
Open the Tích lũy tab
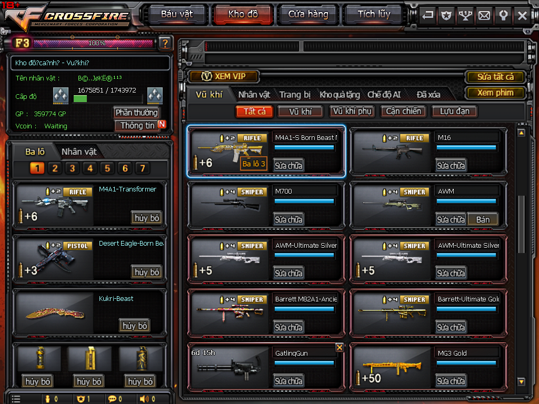(x=374, y=14)
